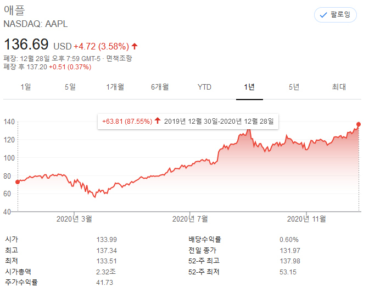Click the 시가 label
This screenshot has width=369, height=292.
pyautogui.click(x=12, y=239)
